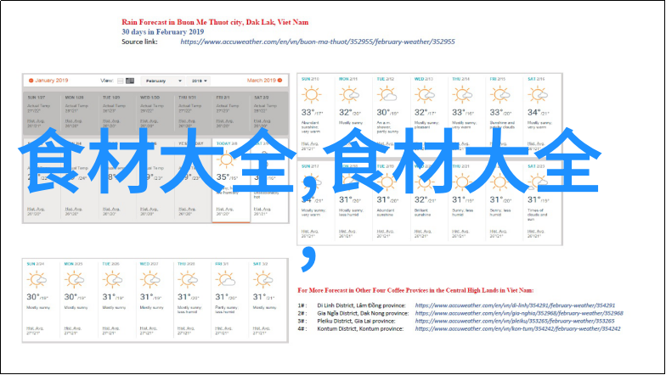666x375 pixels.
Task: Select the WED 1/30 gray day cell
Action: point(155,114)
